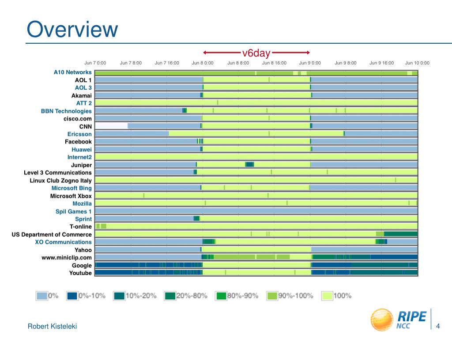Viewport: 452px width, 339px height.
Task: Click the 20%-80% legend color swatch
Action: pyautogui.click(x=170, y=296)
